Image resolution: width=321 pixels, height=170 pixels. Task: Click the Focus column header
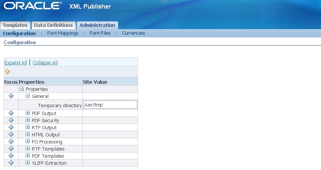click(x=11, y=82)
